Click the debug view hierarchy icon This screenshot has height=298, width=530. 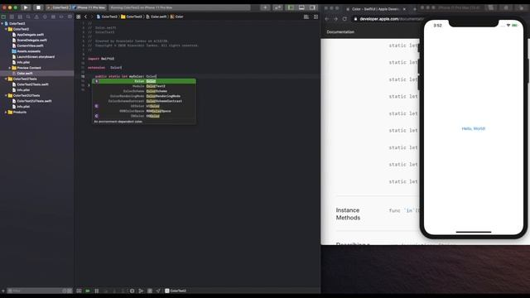(x=132, y=291)
